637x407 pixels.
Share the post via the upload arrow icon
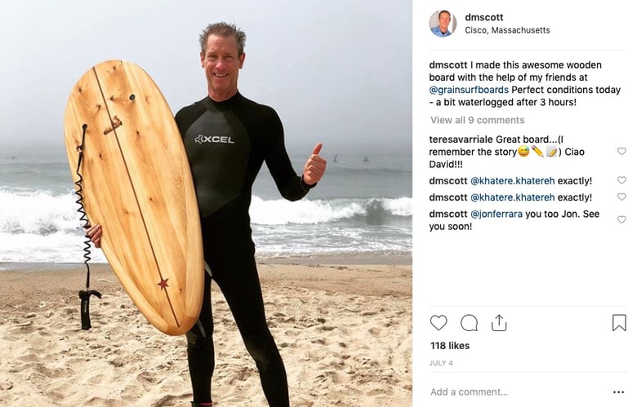click(x=499, y=323)
